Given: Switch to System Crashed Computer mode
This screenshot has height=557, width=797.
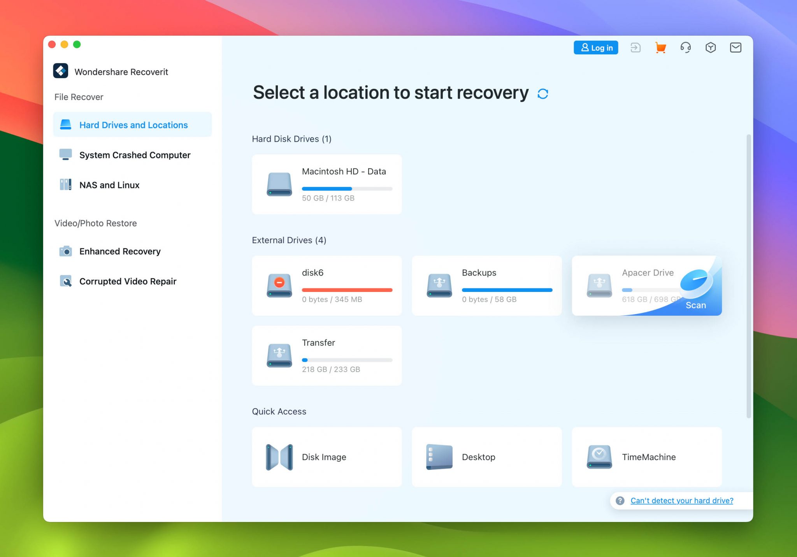Looking at the screenshot, I should point(135,155).
